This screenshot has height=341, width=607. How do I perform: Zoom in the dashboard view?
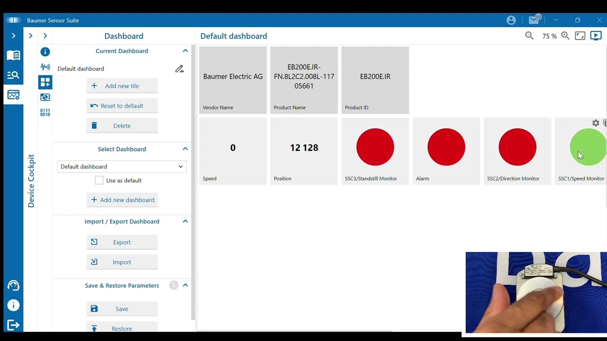(565, 36)
